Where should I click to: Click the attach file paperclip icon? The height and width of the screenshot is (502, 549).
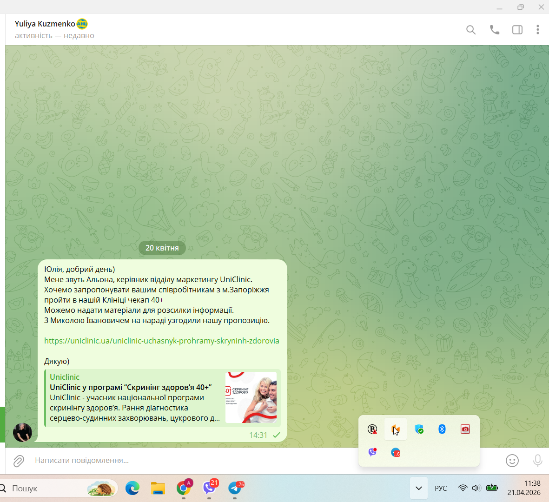tap(19, 461)
